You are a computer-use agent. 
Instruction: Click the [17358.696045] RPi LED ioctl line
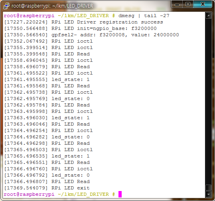click(x=48, y=60)
